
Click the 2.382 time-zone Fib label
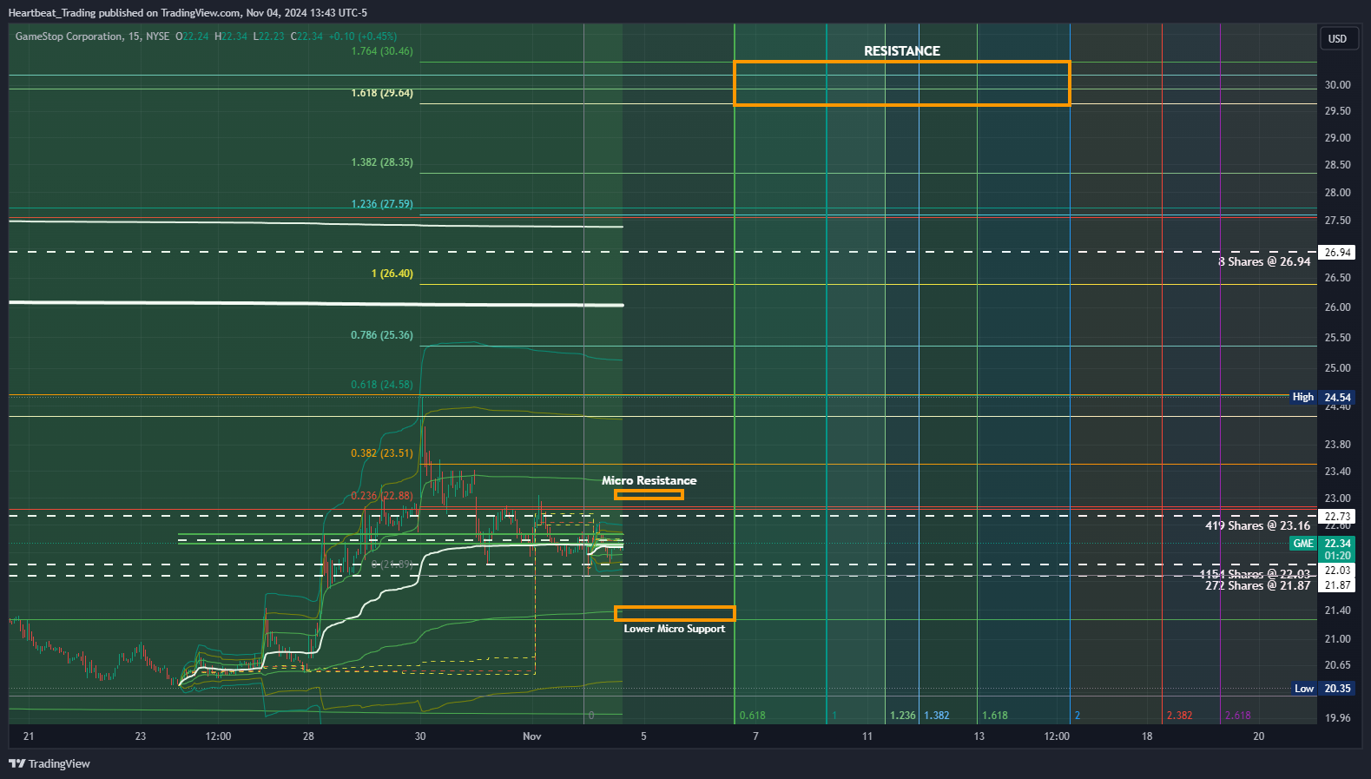tap(1179, 716)
